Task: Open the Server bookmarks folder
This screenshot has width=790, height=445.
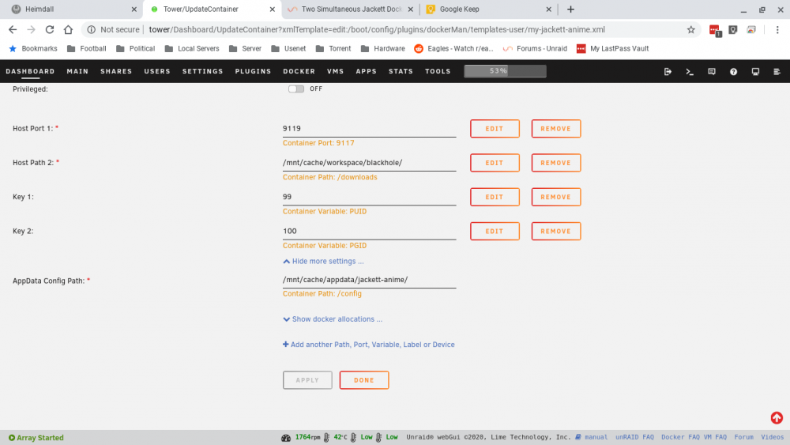Action: 245,48
